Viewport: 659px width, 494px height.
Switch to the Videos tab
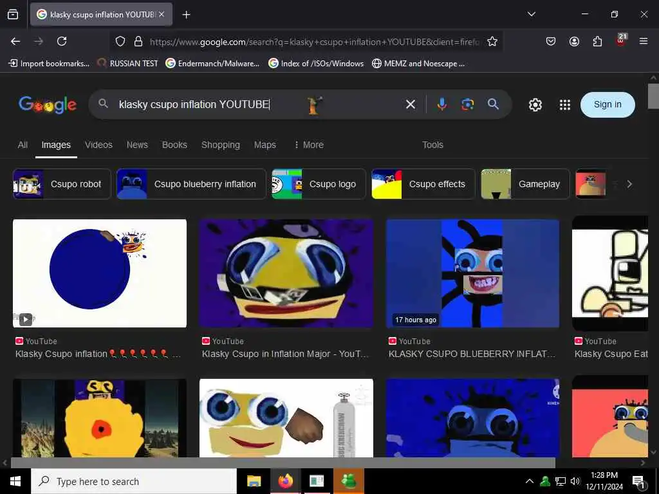coord(98,145)
